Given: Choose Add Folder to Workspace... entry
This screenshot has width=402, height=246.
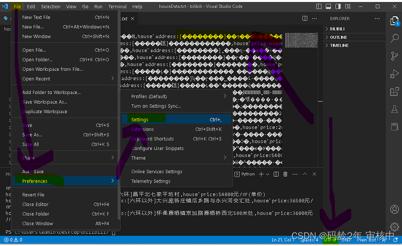Looking at the screenshot, I should (x=65, y=92).
